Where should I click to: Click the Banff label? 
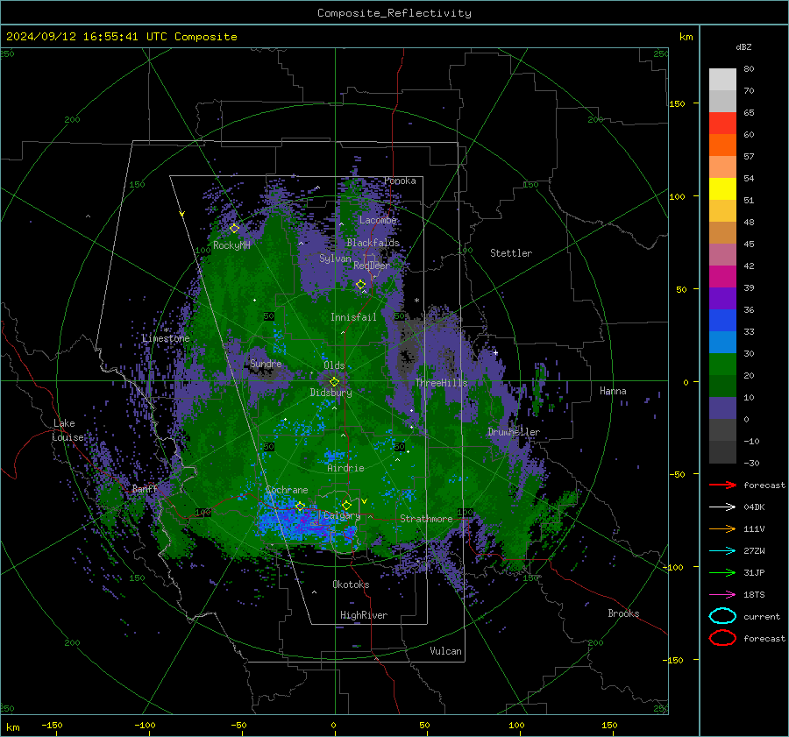coord(145,488)
